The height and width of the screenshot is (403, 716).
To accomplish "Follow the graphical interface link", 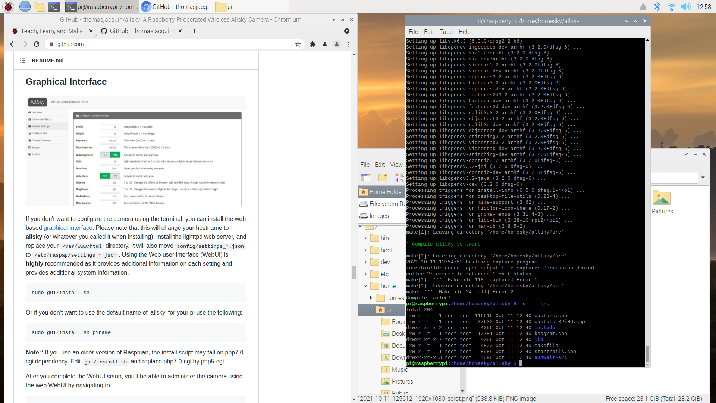I will tap(68, 228).
